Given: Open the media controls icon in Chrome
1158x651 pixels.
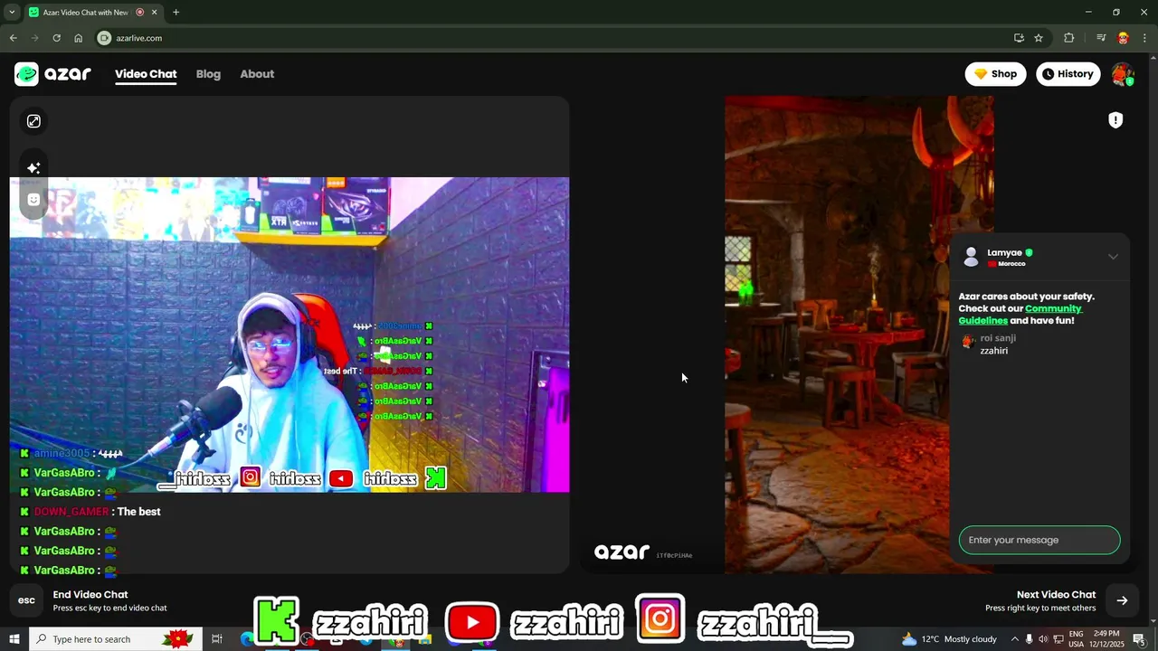Looking at the screenshot, I should point(1101,38).
